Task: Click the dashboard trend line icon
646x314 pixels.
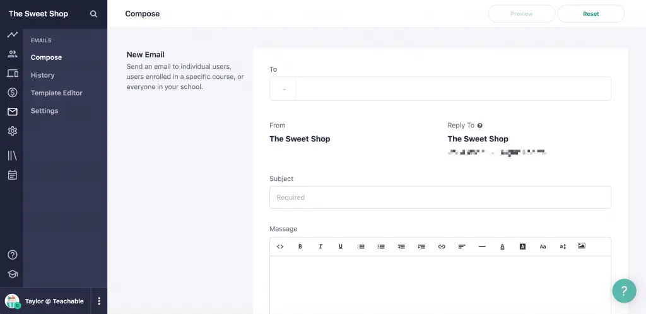Action: tap(12, 35)
